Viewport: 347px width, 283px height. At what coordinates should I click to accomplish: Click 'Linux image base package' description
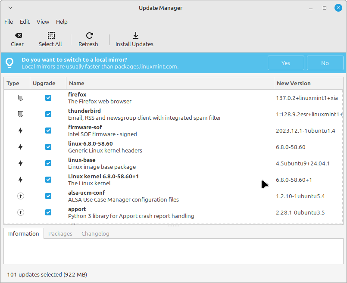pyautogui.click(x=102, y=167)
